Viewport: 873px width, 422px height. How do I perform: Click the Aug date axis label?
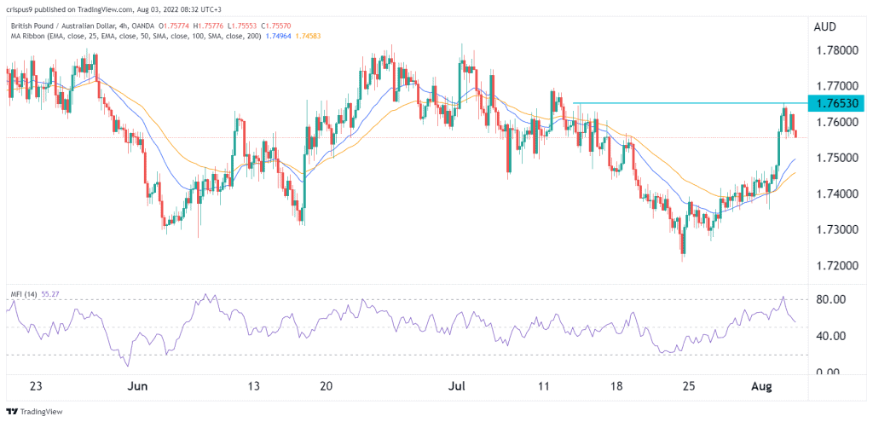[763, 386]
